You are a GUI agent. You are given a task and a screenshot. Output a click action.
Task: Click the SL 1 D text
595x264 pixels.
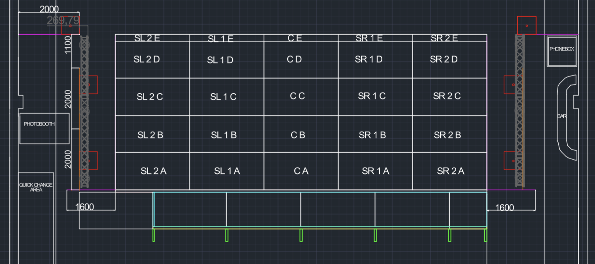point(220,60)
